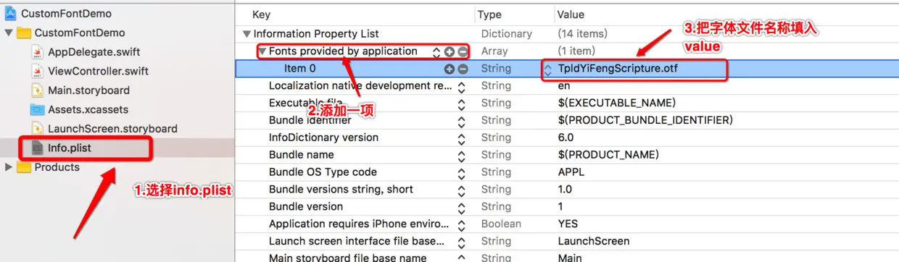Click the 6.0 InfoDictionary version value
Screen dimensions: 899x262
pyautogui.click(x=565, y=138)
